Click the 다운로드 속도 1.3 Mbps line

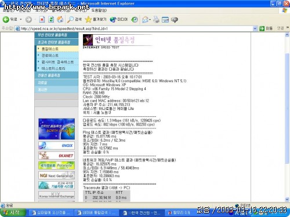tap(122, 120)
